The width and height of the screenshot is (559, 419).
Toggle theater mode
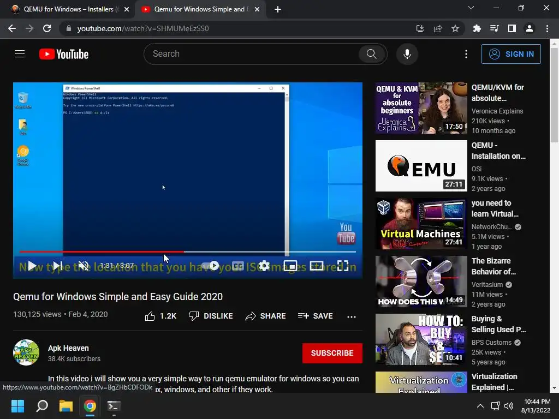point(317,266)
